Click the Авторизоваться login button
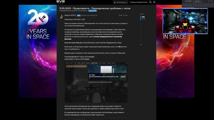The image size is (214, 120). [120, 2]
